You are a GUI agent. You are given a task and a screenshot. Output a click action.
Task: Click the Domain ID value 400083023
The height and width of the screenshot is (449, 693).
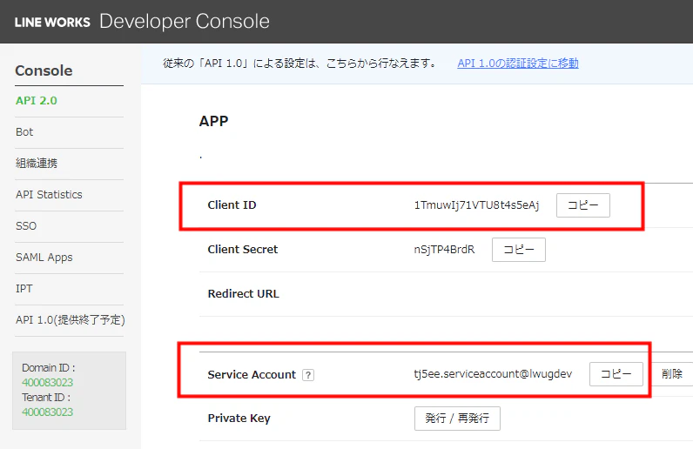(x=48, y=382)
